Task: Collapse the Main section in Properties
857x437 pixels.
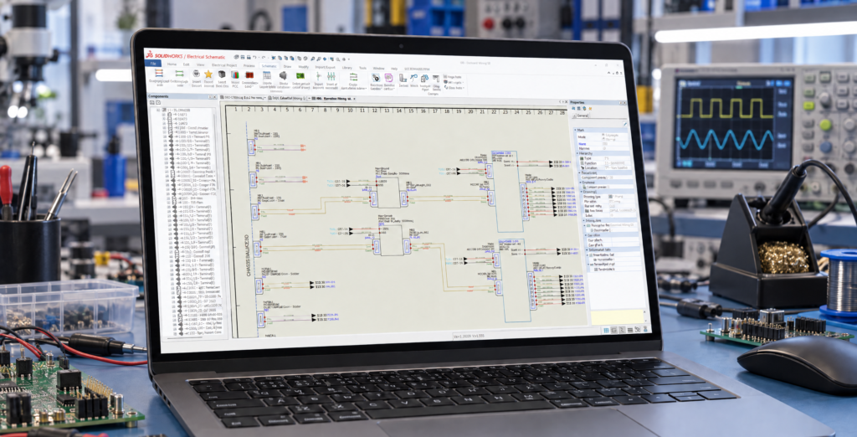Action: [575, 130]
